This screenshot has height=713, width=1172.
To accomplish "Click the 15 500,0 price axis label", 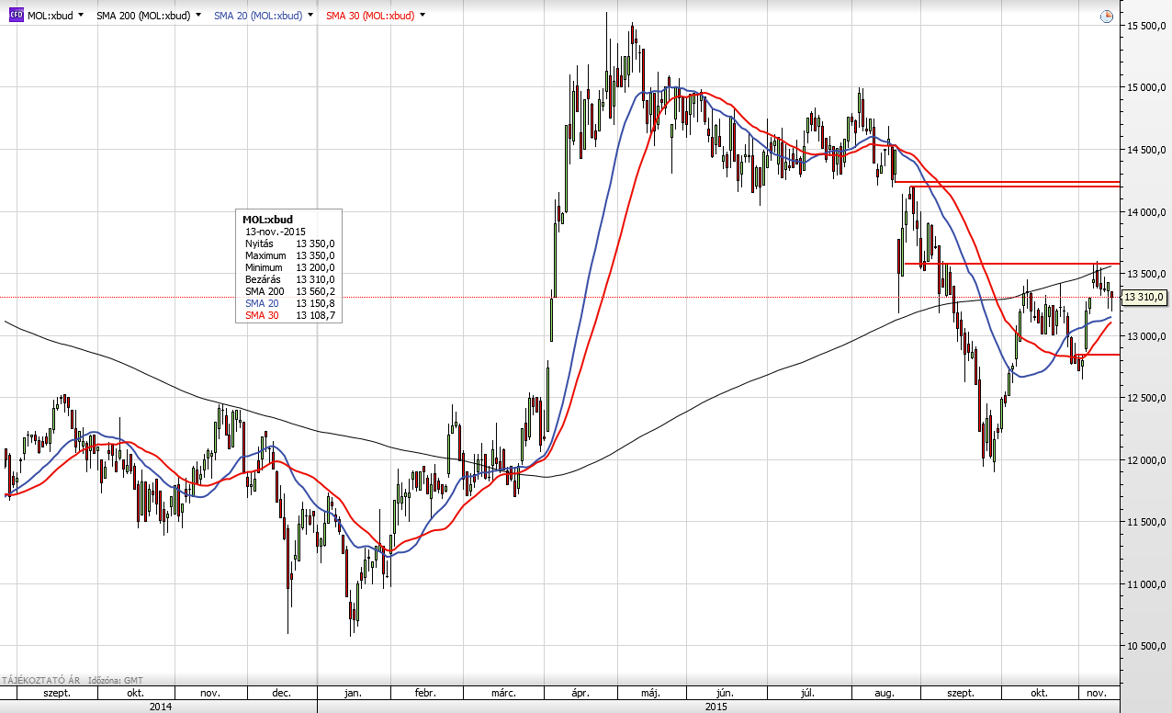I will pyautogui.click(x=1146, y=26).
